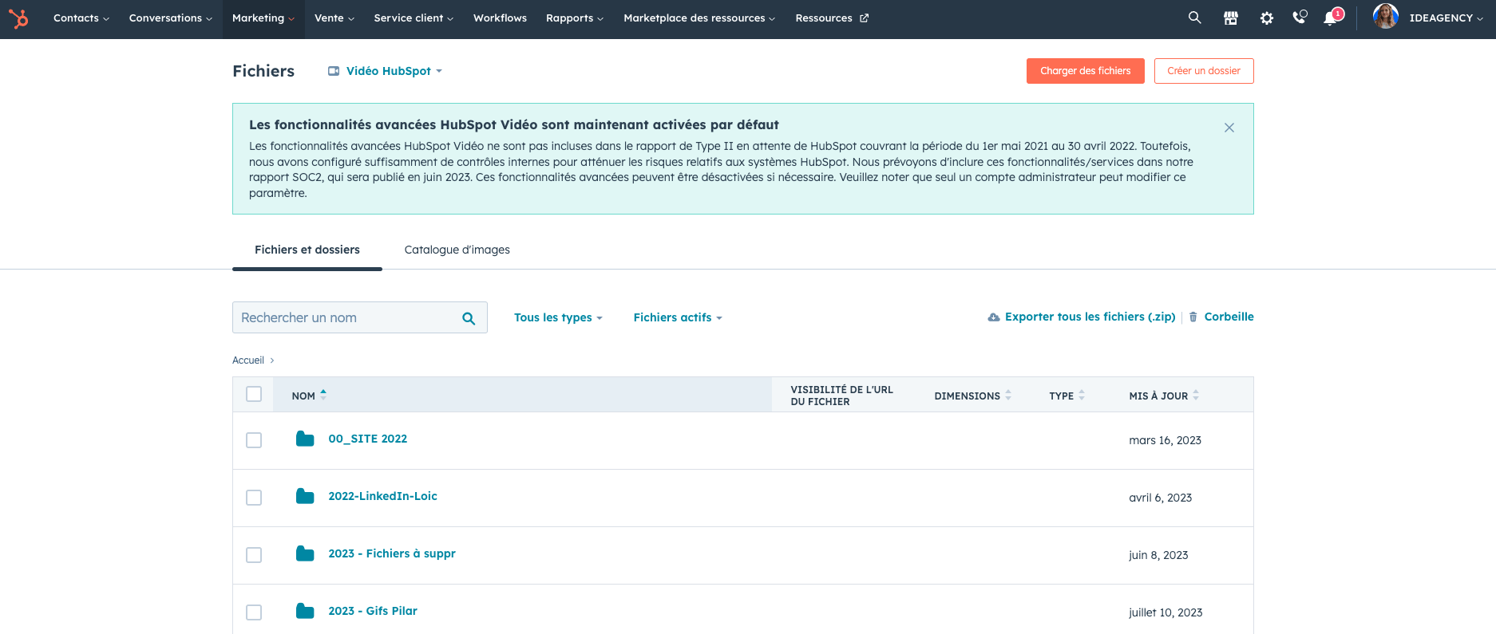Open the 00_SITE 2022 folder icon
1496x634 pixels.
pos(305,439)
